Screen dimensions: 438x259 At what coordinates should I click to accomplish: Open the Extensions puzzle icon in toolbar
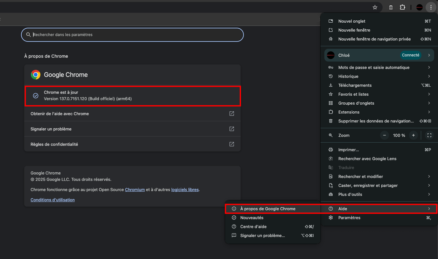pyautogui.click(x=402, y=7)
